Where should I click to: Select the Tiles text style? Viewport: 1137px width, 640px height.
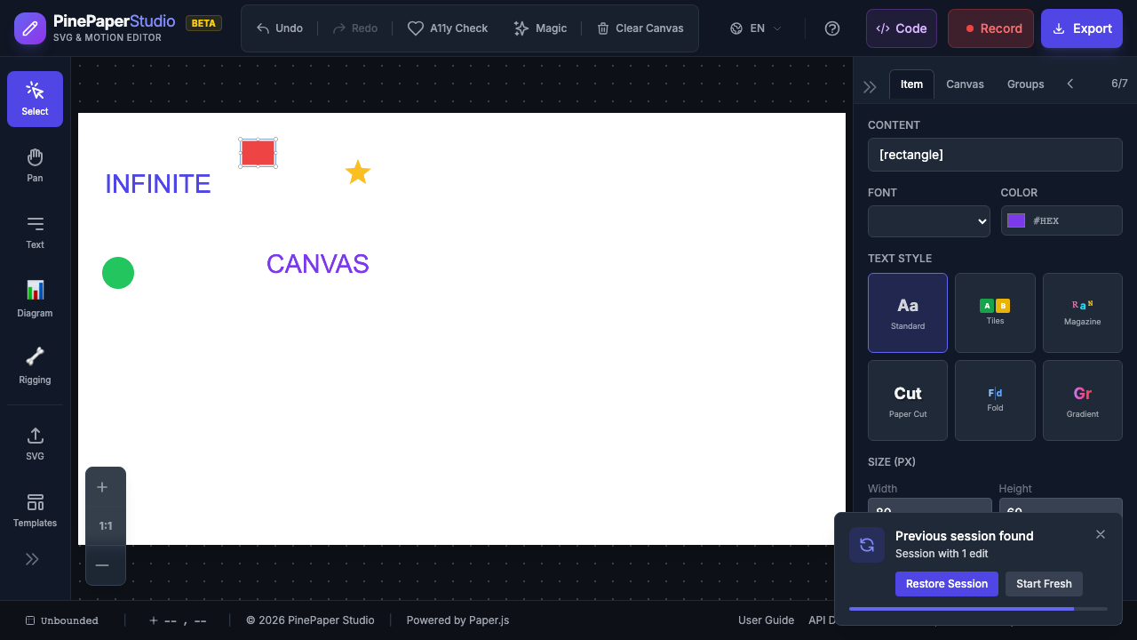pos(995,312)
